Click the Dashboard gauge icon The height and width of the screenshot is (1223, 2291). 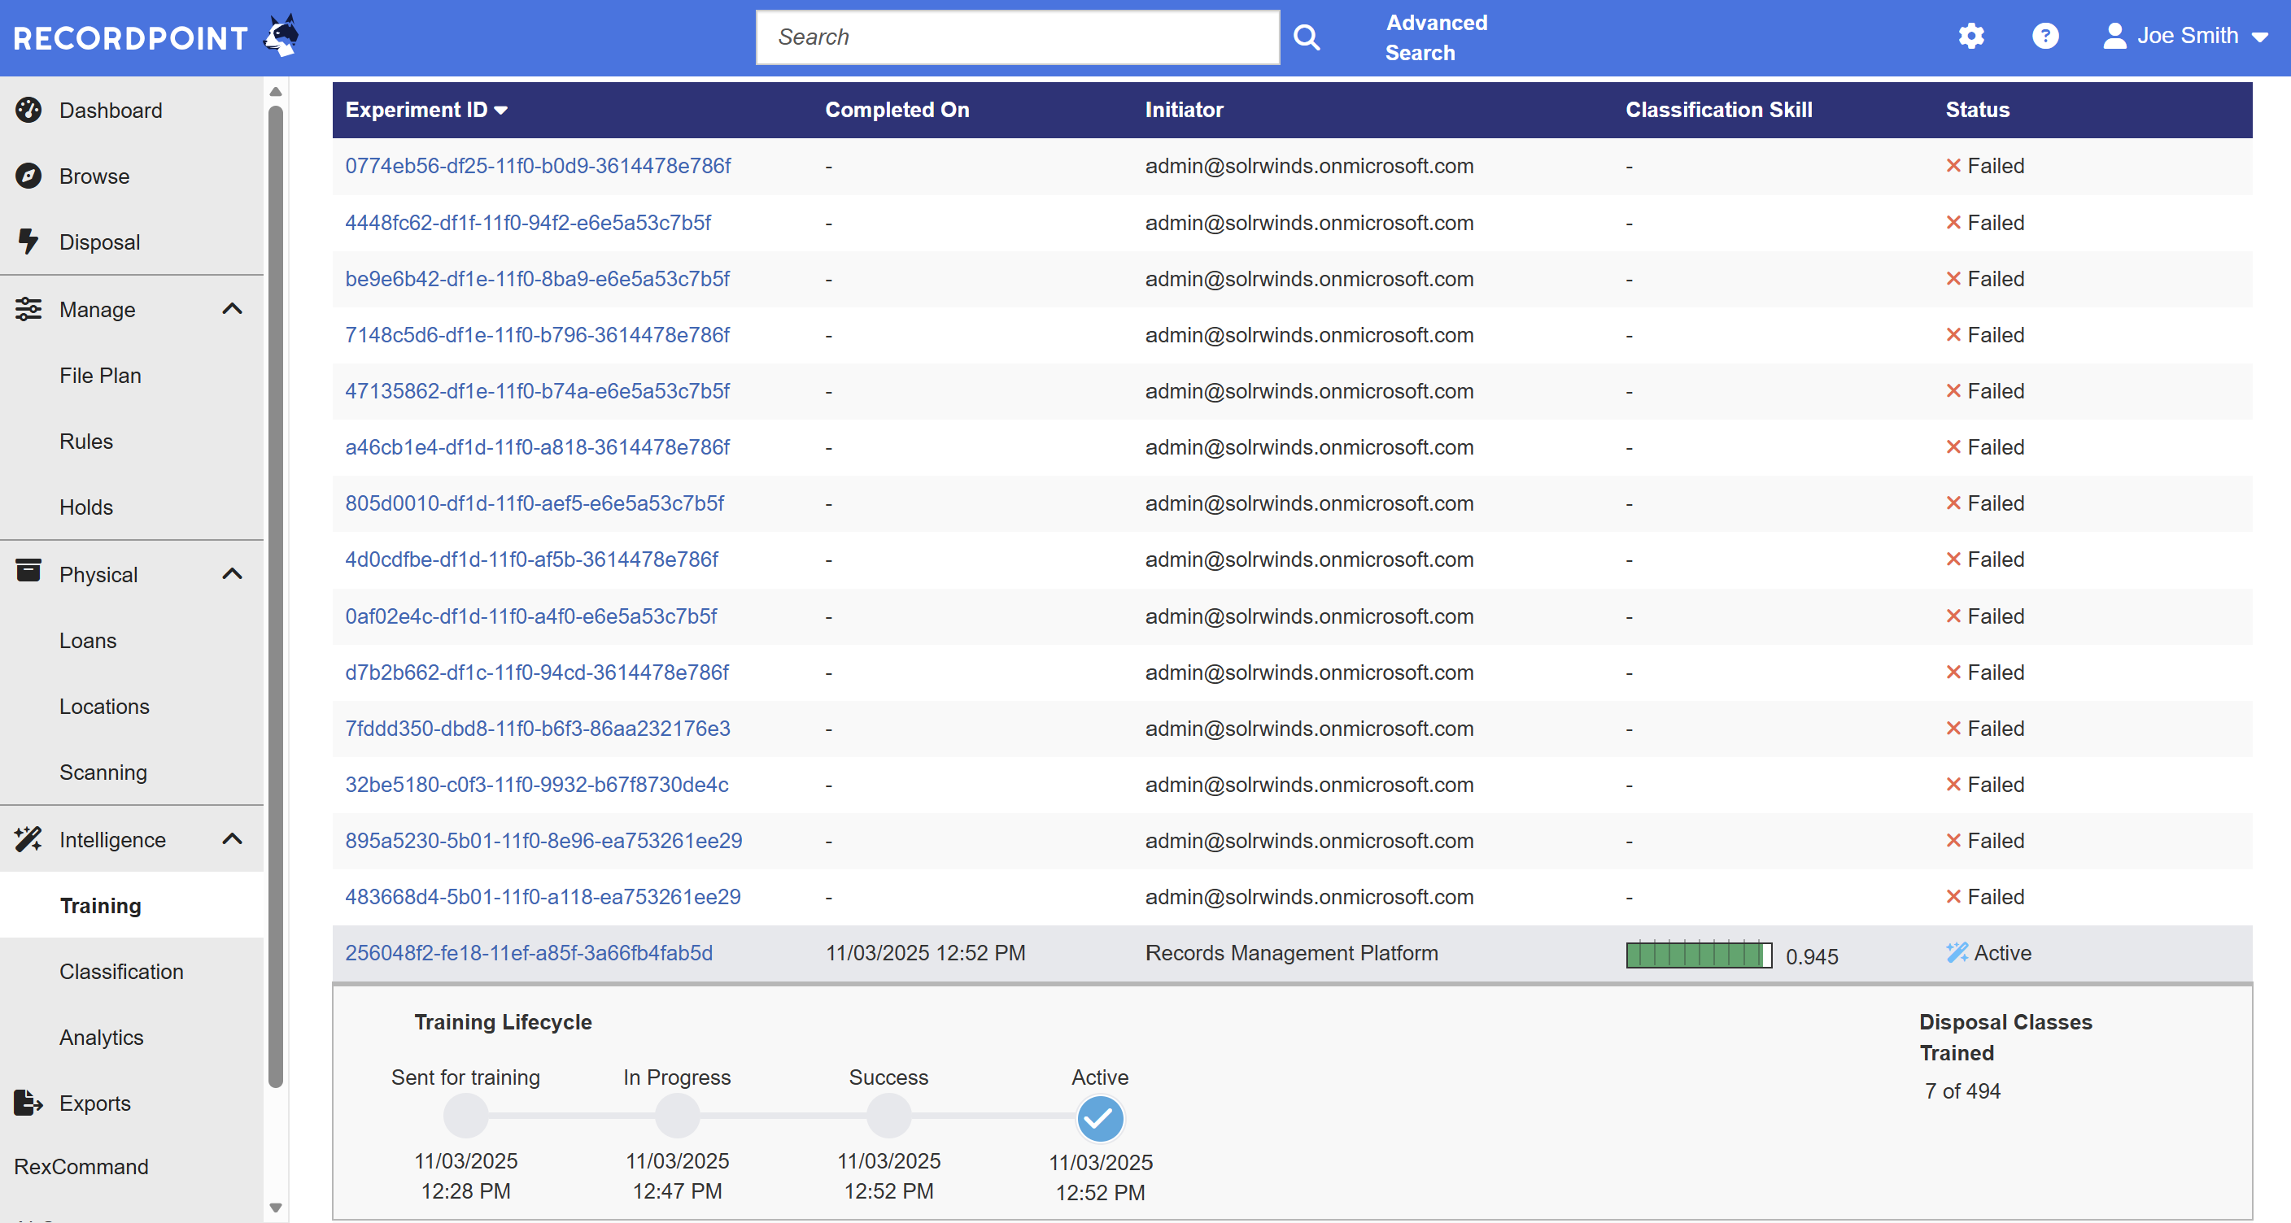coord(28,111)
